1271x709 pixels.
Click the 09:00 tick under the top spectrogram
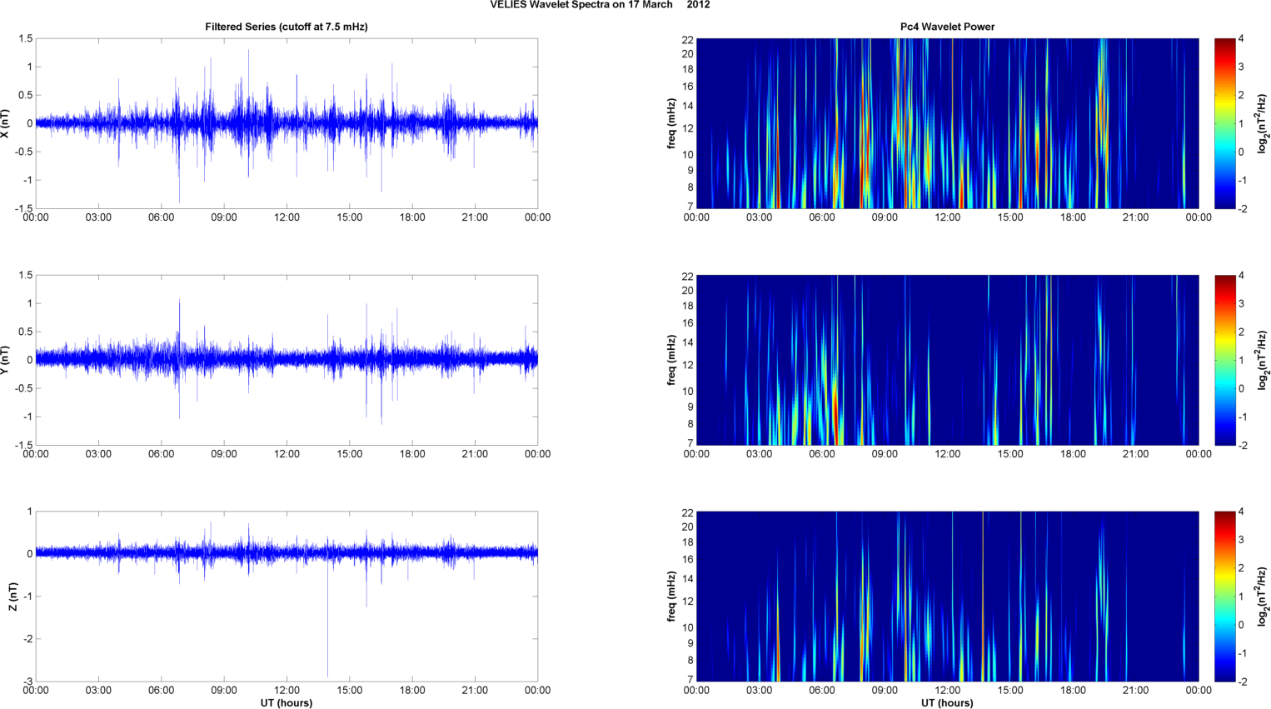click(885, 217)
